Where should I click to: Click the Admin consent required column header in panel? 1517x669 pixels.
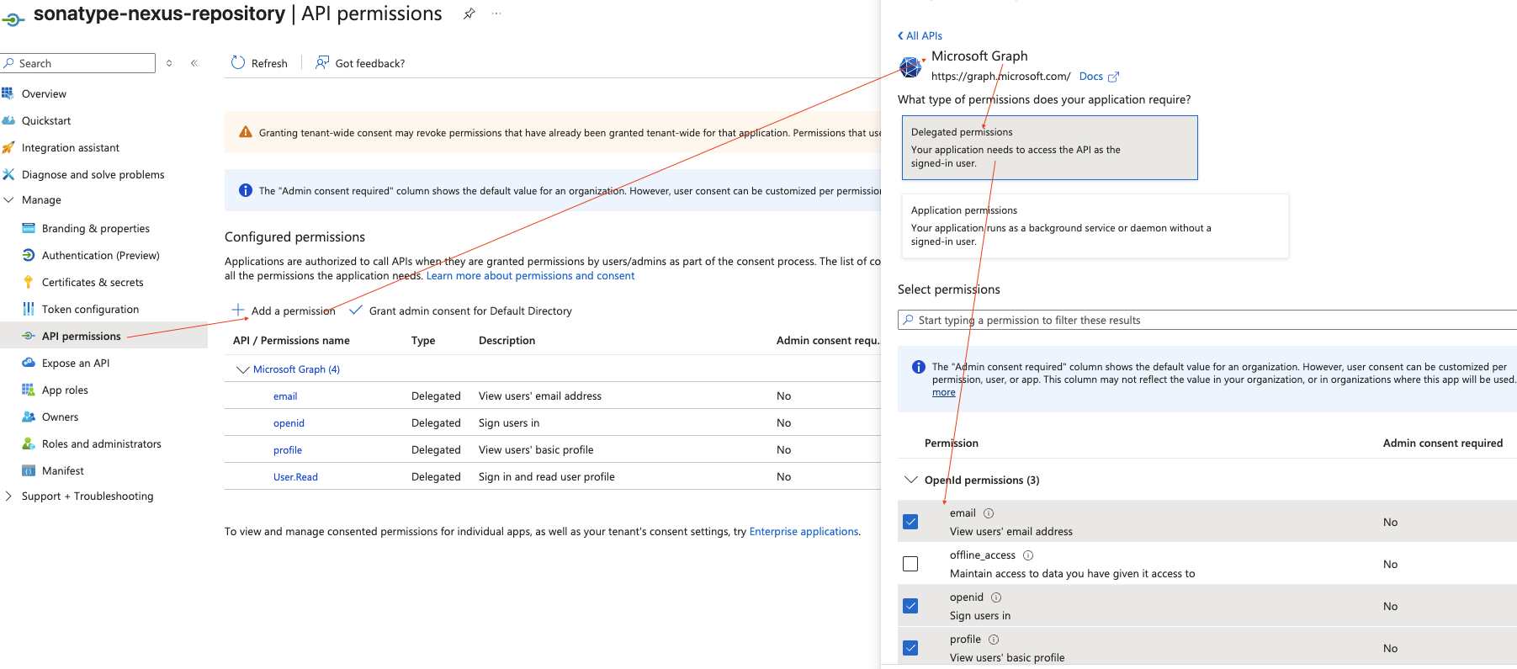coord(1442,443)
